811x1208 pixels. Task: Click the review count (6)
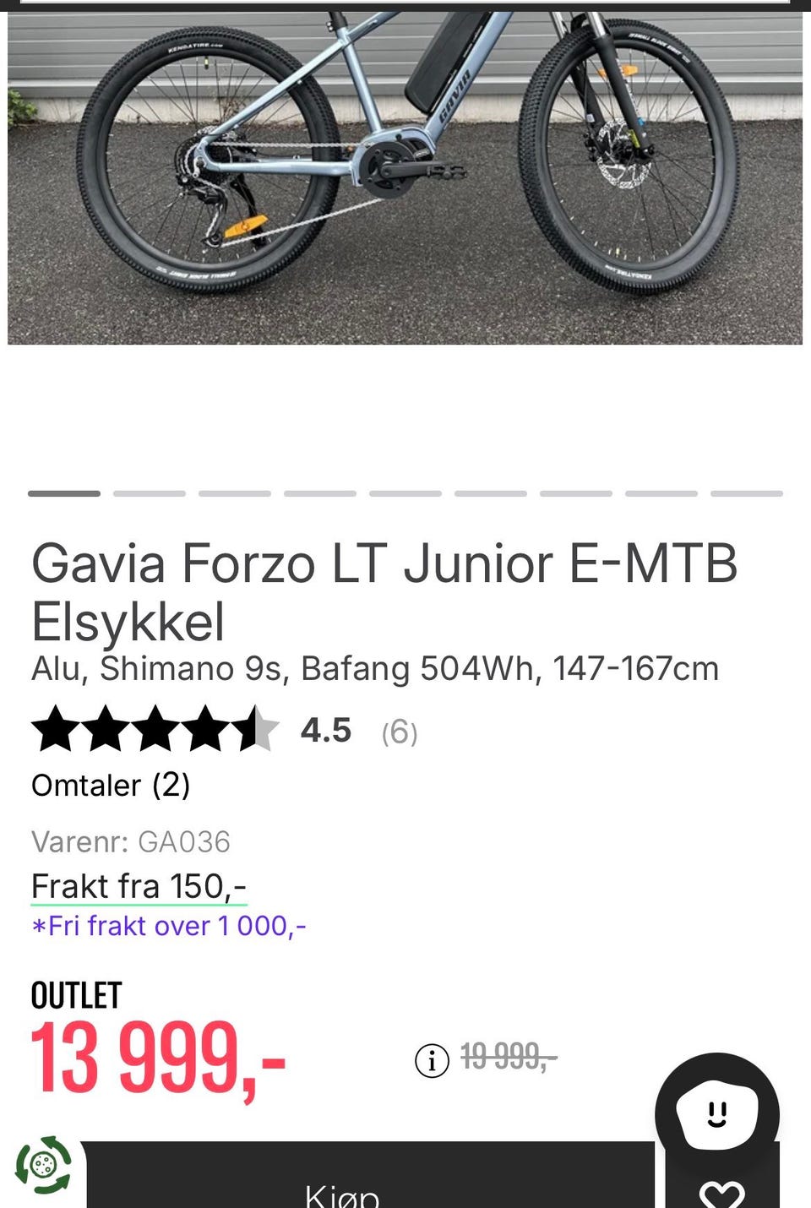click(x=400, y=732)
